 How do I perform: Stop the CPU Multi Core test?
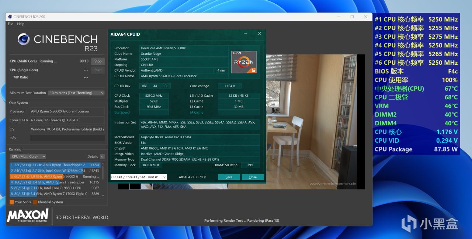point(98,61)
